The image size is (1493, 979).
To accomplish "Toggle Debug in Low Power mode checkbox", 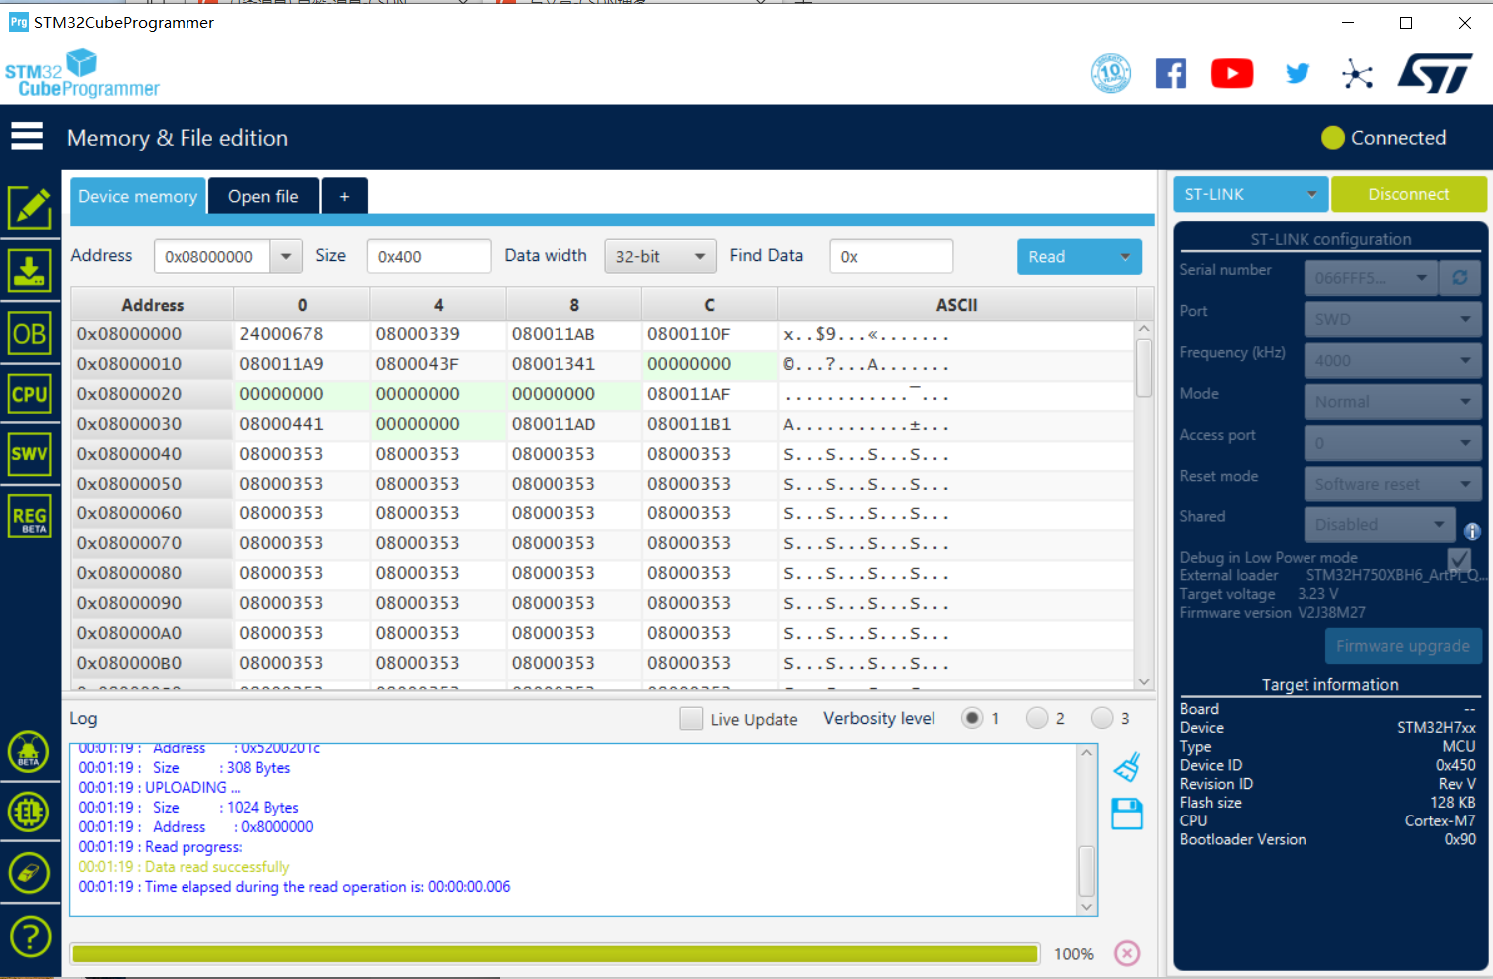I will 1458,558.
